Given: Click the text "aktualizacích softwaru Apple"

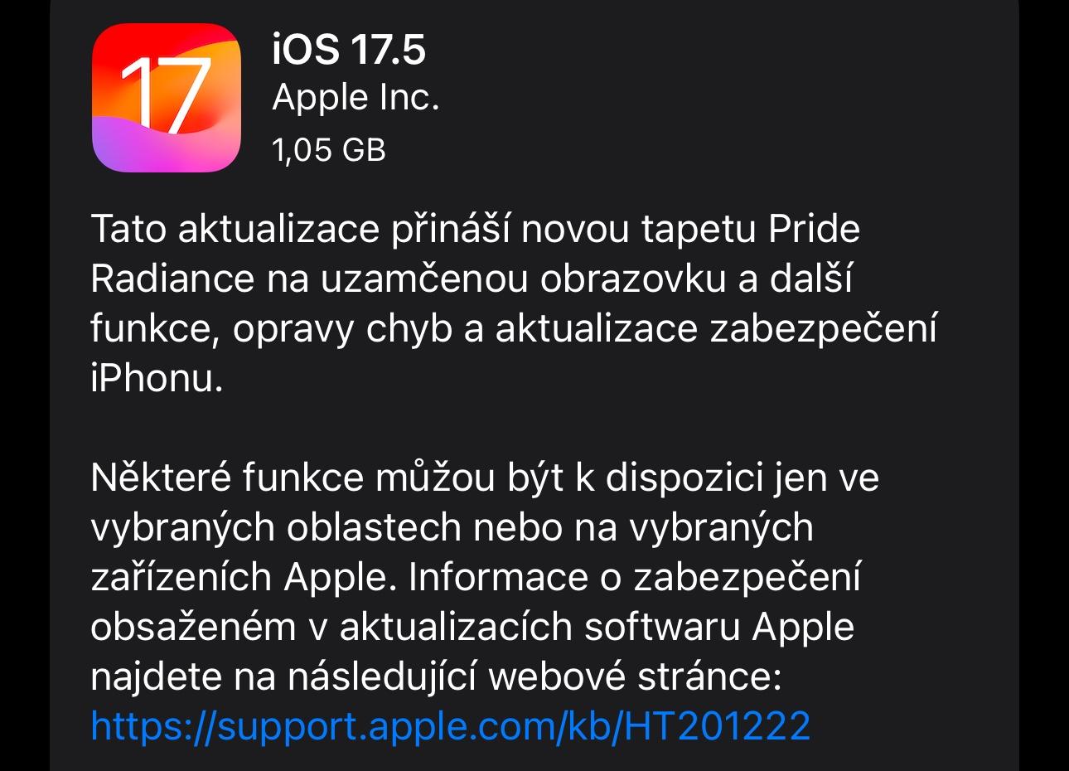Looking at the screenshot, I should pyautogui.click(x=597, y=627).
